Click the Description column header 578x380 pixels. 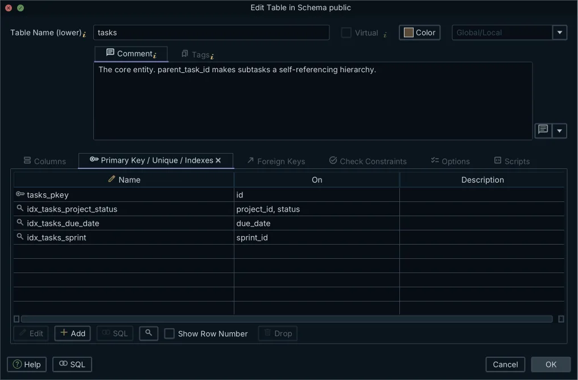pos(482,180)
